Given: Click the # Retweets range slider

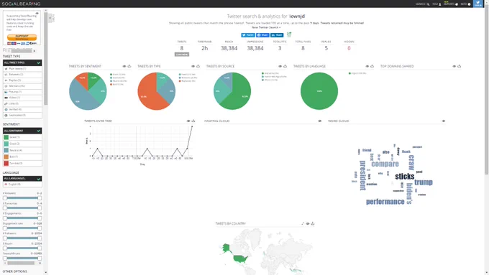Looking at the screenshot, I should pos(22,198).
